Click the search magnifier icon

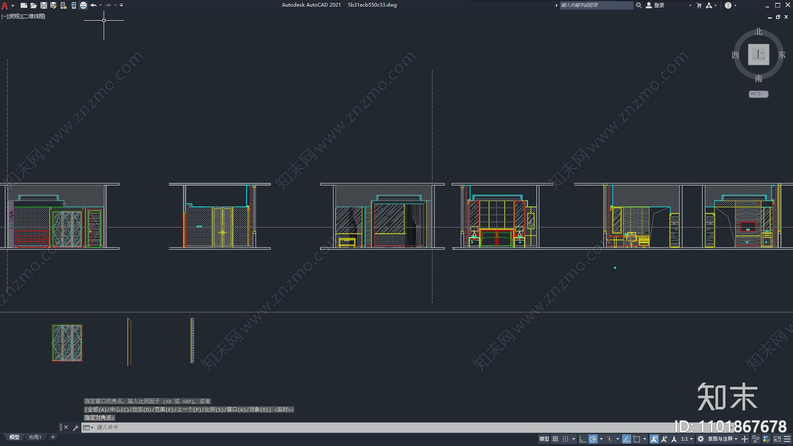[x=639, y=5]
